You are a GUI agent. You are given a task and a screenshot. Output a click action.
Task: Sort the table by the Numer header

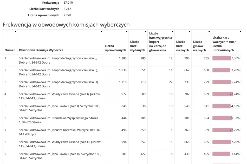(10, 50)
